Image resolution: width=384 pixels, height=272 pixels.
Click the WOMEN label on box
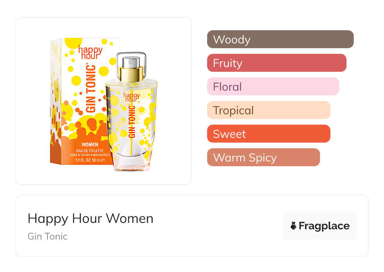[90, 145]
